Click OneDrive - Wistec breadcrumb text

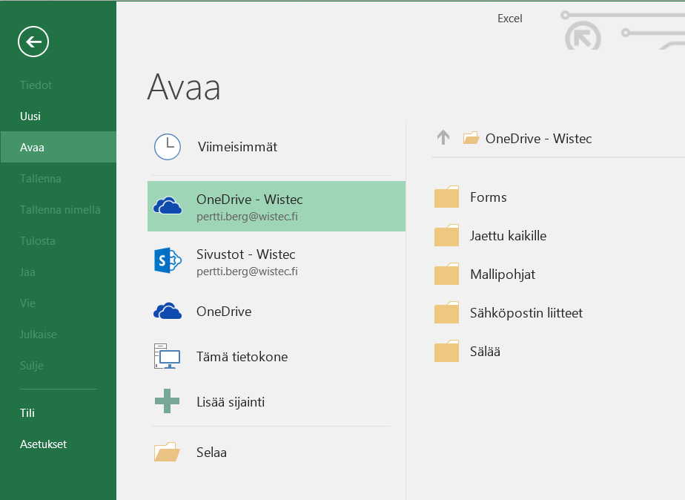pos(539,139)
